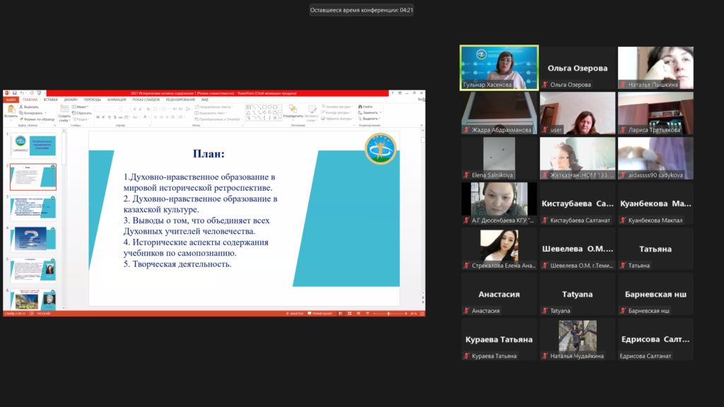
Task: Click the New Slide (Создать слайд) icon
Action: tap(64, 108)
